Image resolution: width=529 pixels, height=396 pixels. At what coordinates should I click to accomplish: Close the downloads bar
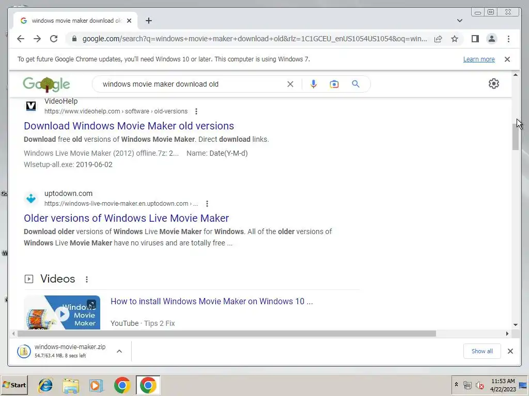click(x=510, y=351)
